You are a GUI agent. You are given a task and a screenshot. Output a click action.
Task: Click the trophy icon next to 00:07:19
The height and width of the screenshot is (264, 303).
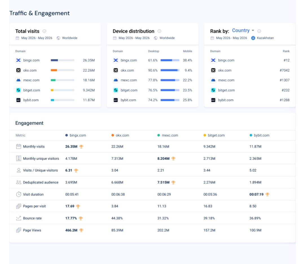coord(267,194)
